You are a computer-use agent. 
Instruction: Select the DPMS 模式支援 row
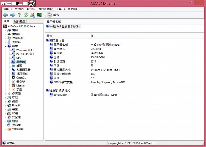(63, 82)
